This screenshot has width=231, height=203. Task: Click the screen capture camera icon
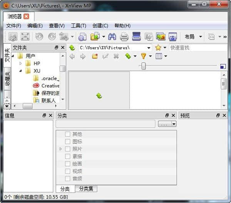coord(172,37)
